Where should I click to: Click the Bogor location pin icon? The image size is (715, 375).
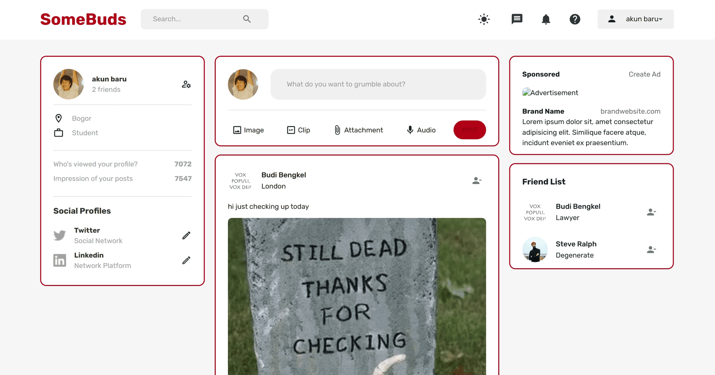coord(58,118)
